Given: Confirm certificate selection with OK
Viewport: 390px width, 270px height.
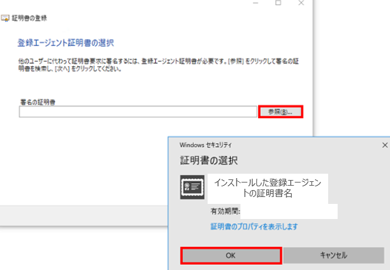Looking at the screenshot, I should pos(231,256).
